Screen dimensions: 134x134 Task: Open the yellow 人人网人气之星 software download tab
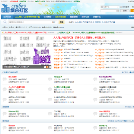tap(28, 17)
